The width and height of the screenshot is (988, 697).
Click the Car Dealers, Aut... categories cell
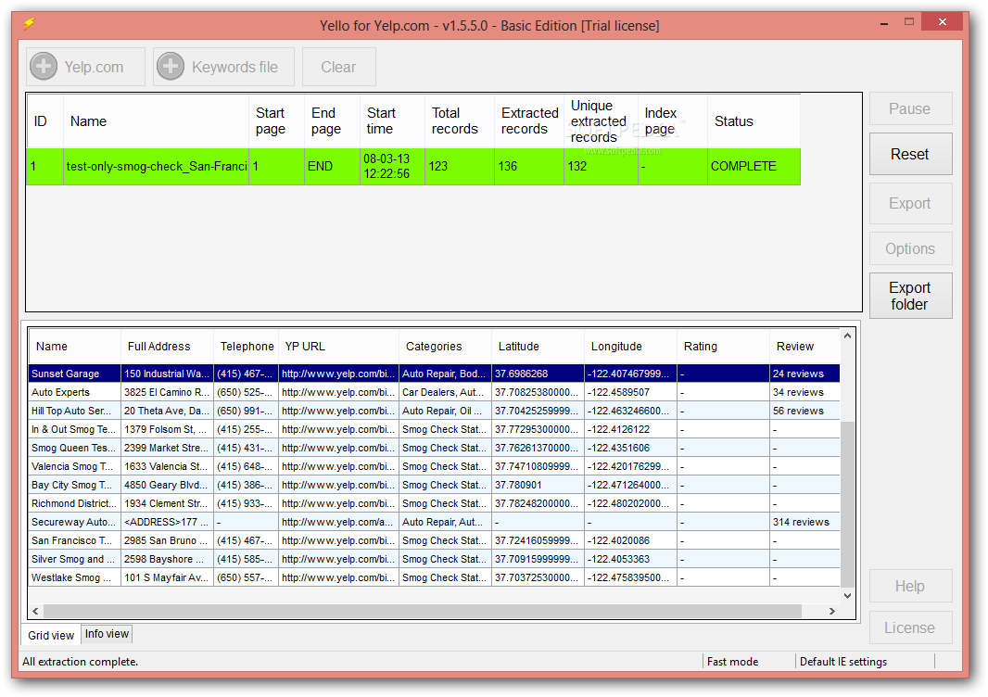[x=445, y=392]
